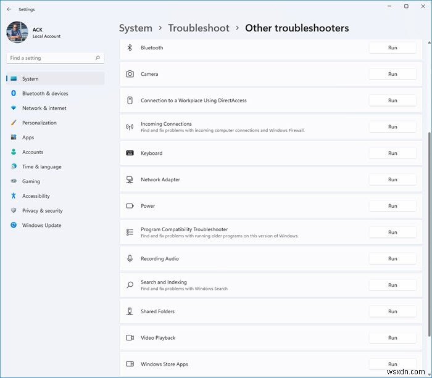Run the DirectAccess connection troubleshooter
This screenshot has width=432, height=378.
(393, 101)
